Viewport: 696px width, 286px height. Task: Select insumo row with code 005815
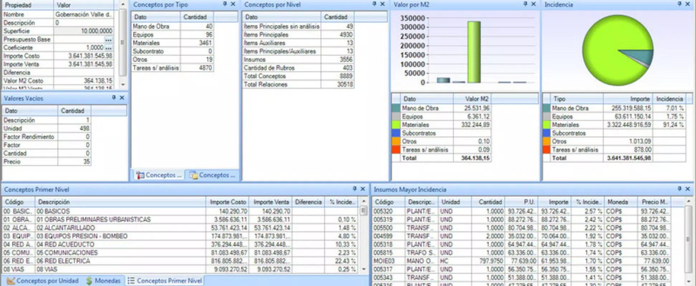(521, 253)
